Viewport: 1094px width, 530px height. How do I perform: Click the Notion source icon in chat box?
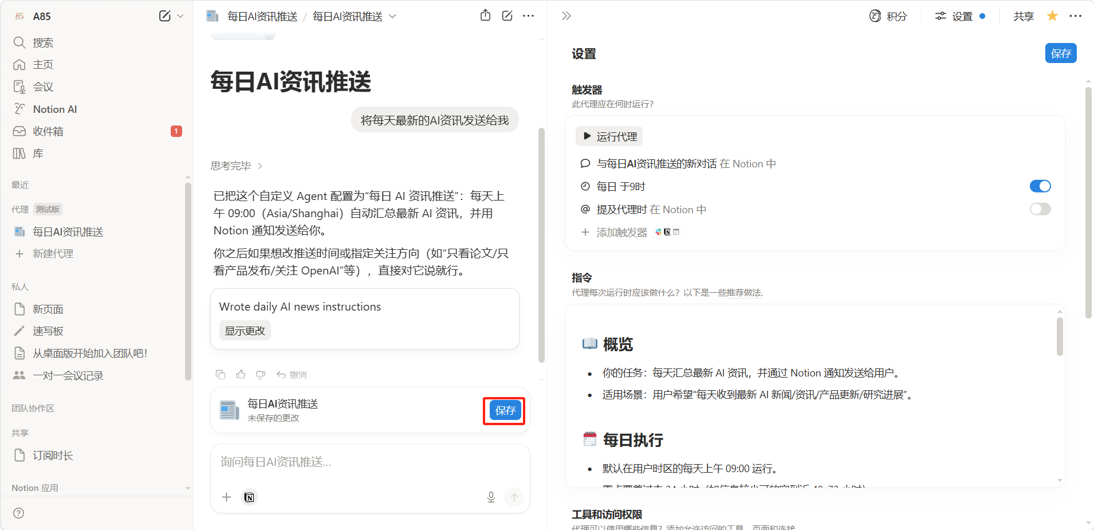click(x=249, y=497)
